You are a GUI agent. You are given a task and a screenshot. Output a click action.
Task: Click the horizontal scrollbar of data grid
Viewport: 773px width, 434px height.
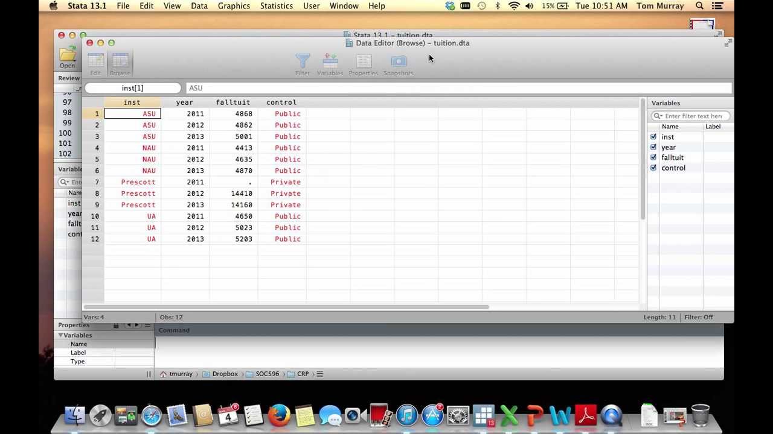(x=286, y=307)
